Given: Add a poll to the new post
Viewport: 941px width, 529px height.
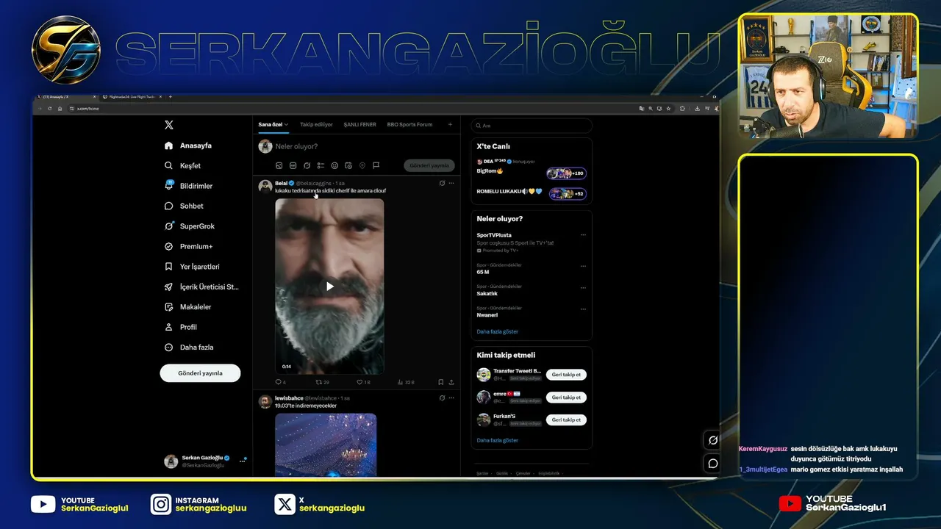Looking at the screenshot, I should (321, 166).
